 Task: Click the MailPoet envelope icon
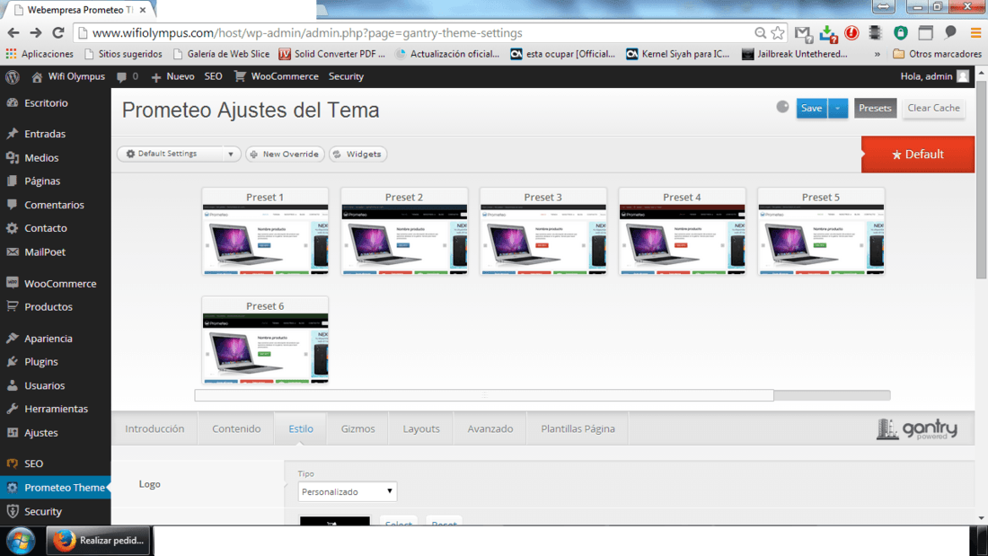tap(12, 252)
